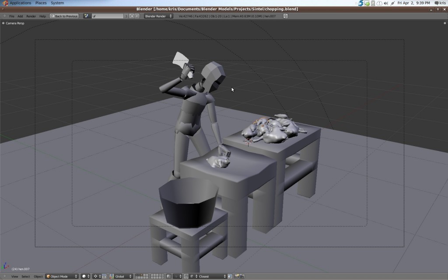Screen dimensions: 448x280
Task: Click the Back to Previous button
Action: (64, 16)
